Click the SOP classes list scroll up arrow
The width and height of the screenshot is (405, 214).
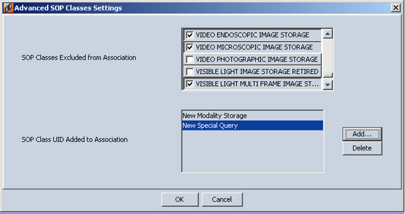(x=328, y=34)
